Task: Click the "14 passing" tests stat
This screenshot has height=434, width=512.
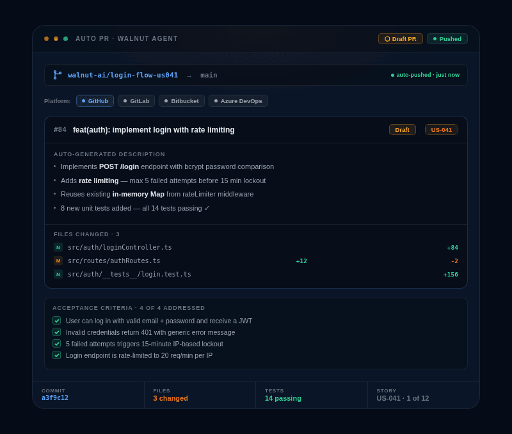Action: (x=283, y=398)
